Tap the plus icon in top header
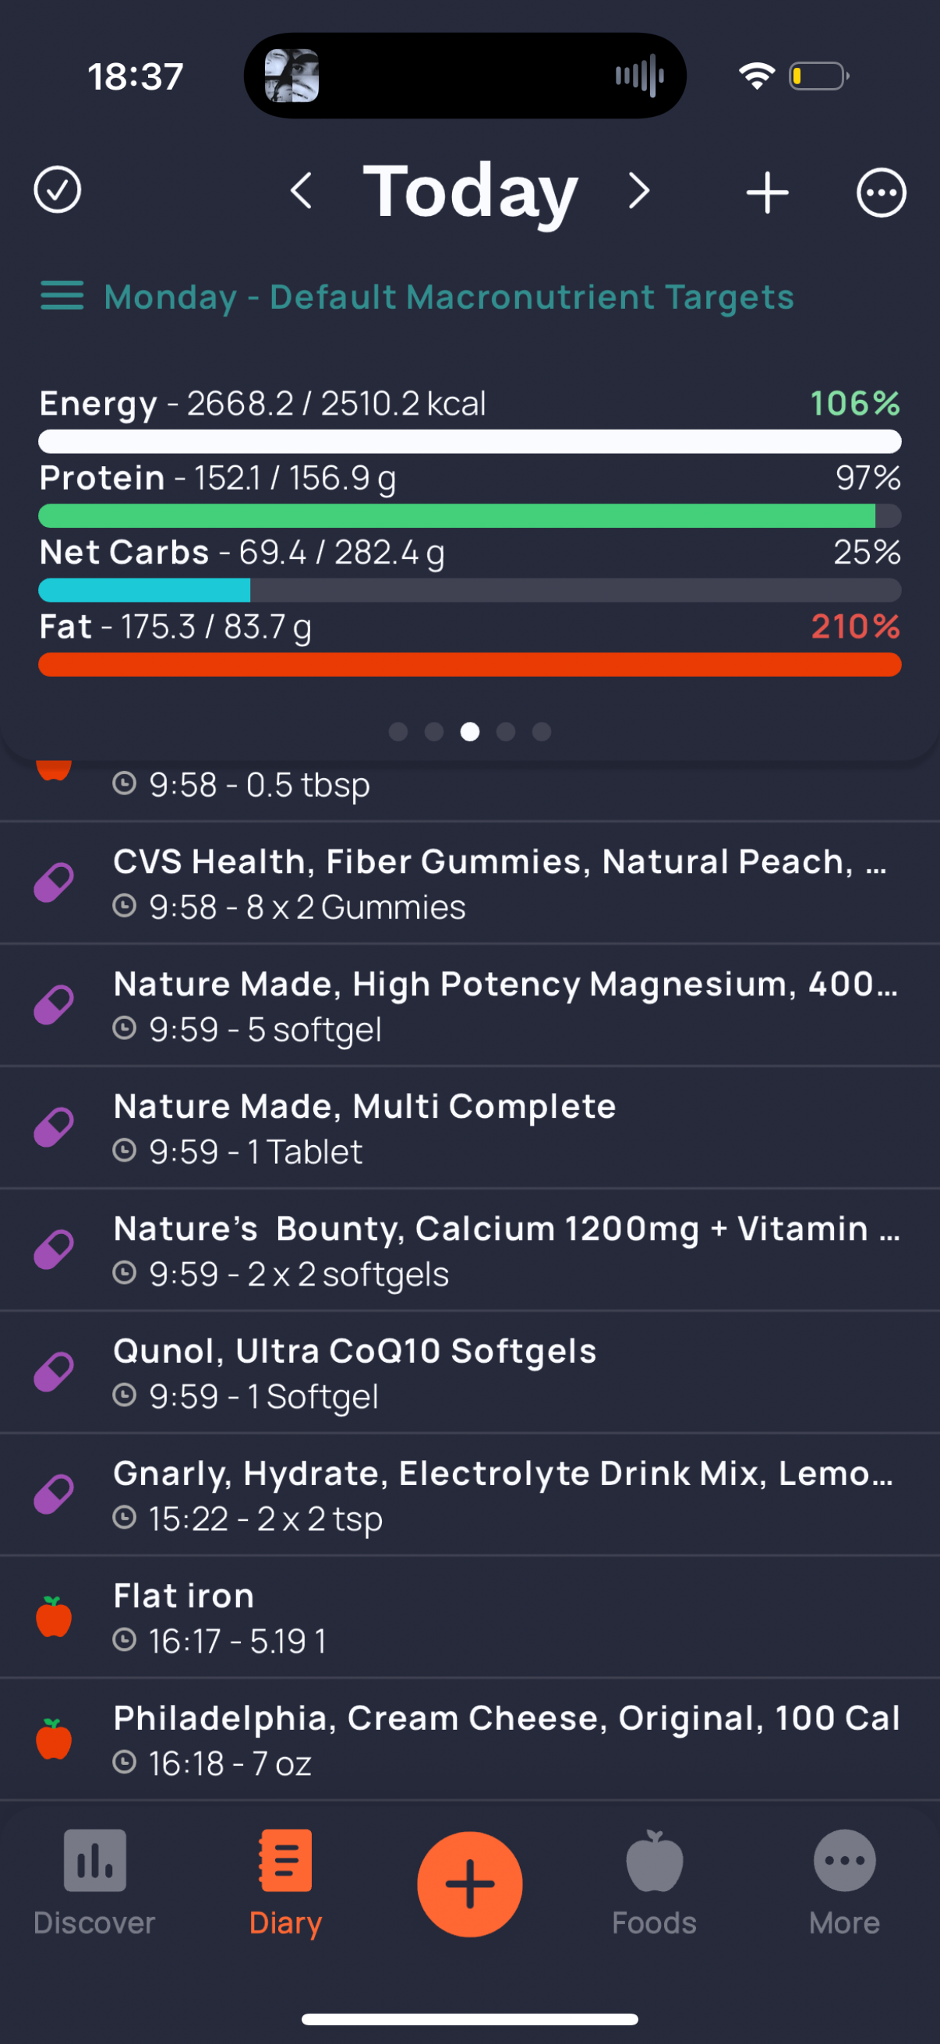This screenshot has height=2044, width=940. [x=767, y=192]
